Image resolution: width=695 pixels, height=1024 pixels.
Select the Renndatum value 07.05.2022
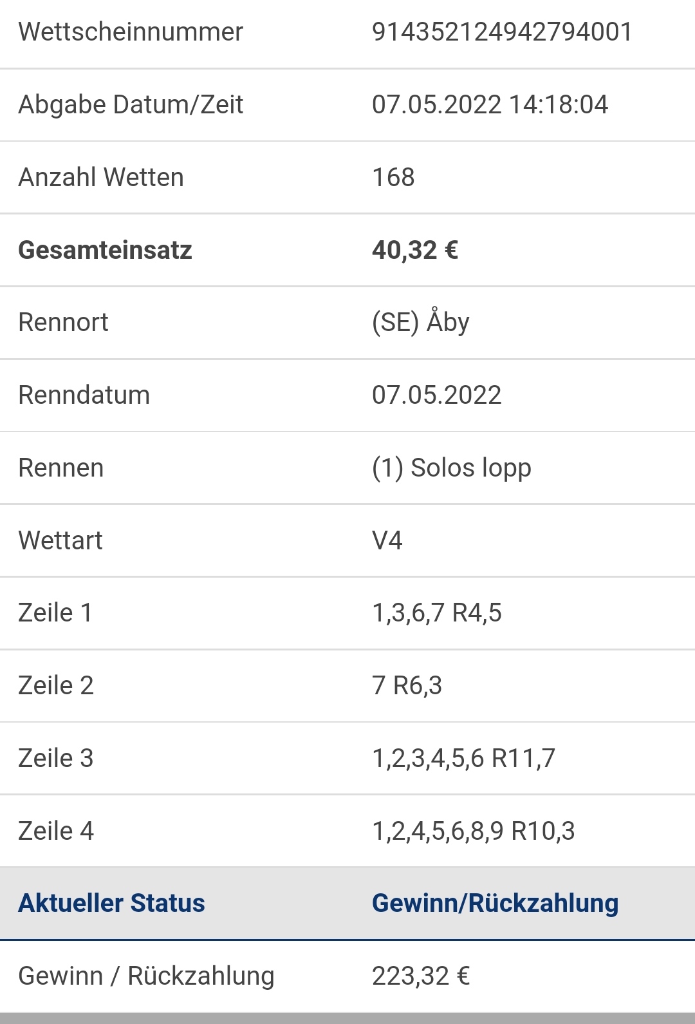click(x=437, y=395)
